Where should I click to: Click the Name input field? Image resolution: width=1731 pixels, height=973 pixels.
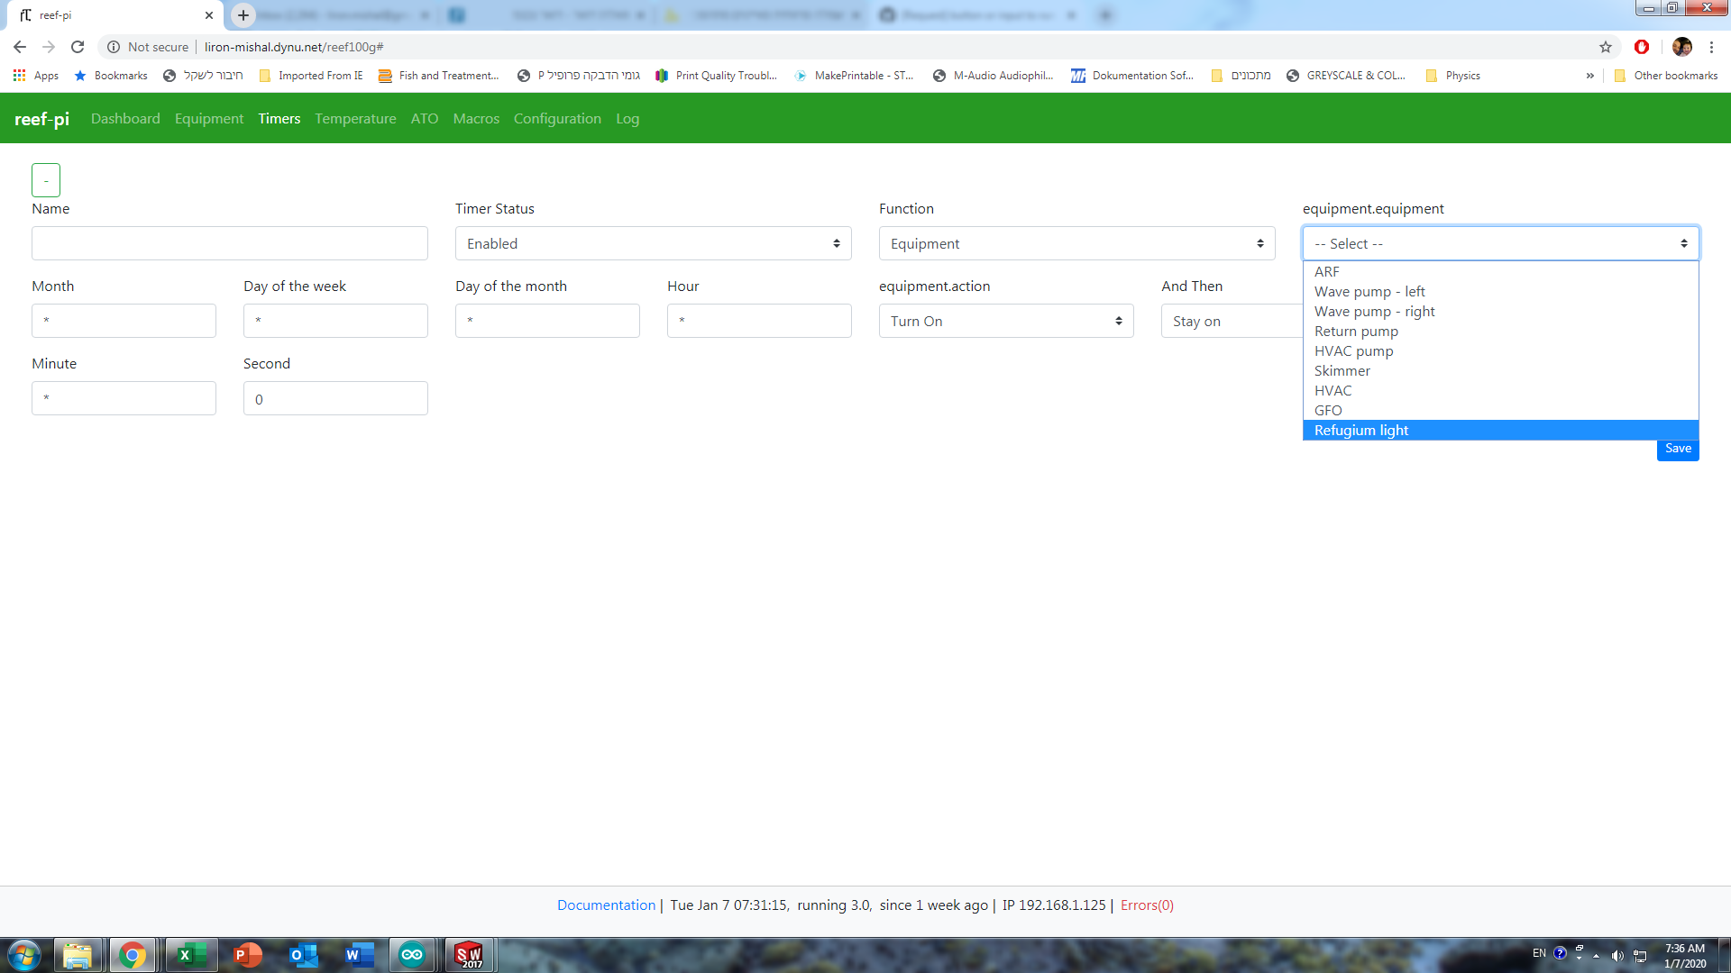click(x=230, y=243)
